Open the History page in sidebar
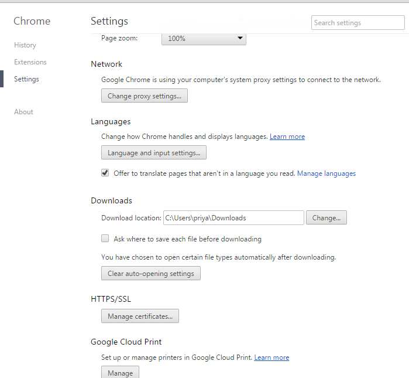This screenshot has width=409, height=378. (25, 45)
